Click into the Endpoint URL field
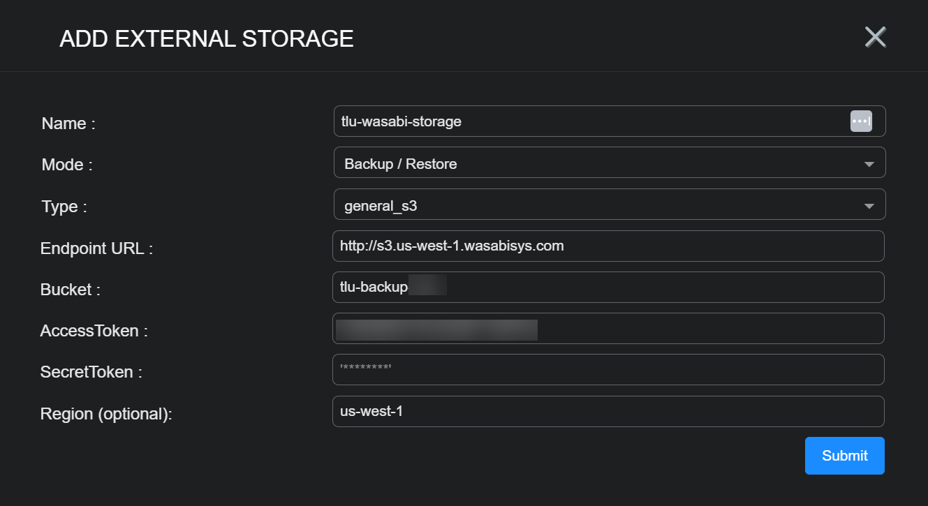The image size is (928, 506). [x=607, y=246]
